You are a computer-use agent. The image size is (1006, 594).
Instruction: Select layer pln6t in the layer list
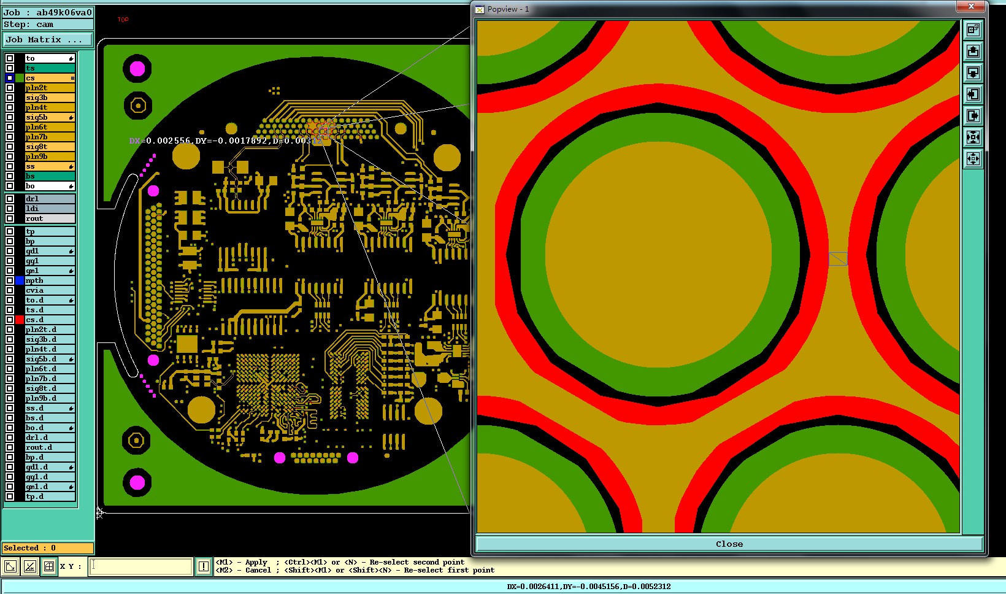pos(50,127)
